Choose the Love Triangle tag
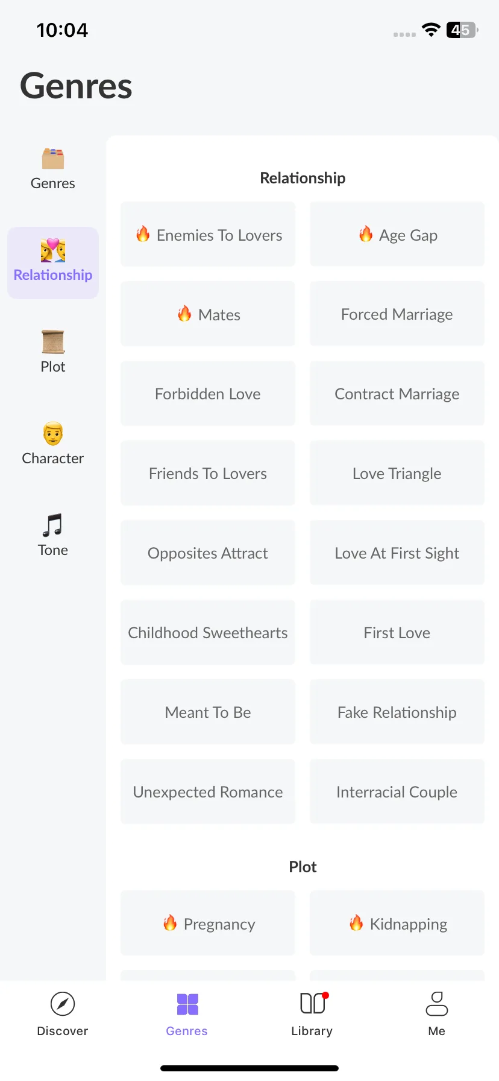The image size is (499, 1081). pyautogui.click(x=397, y=473)
